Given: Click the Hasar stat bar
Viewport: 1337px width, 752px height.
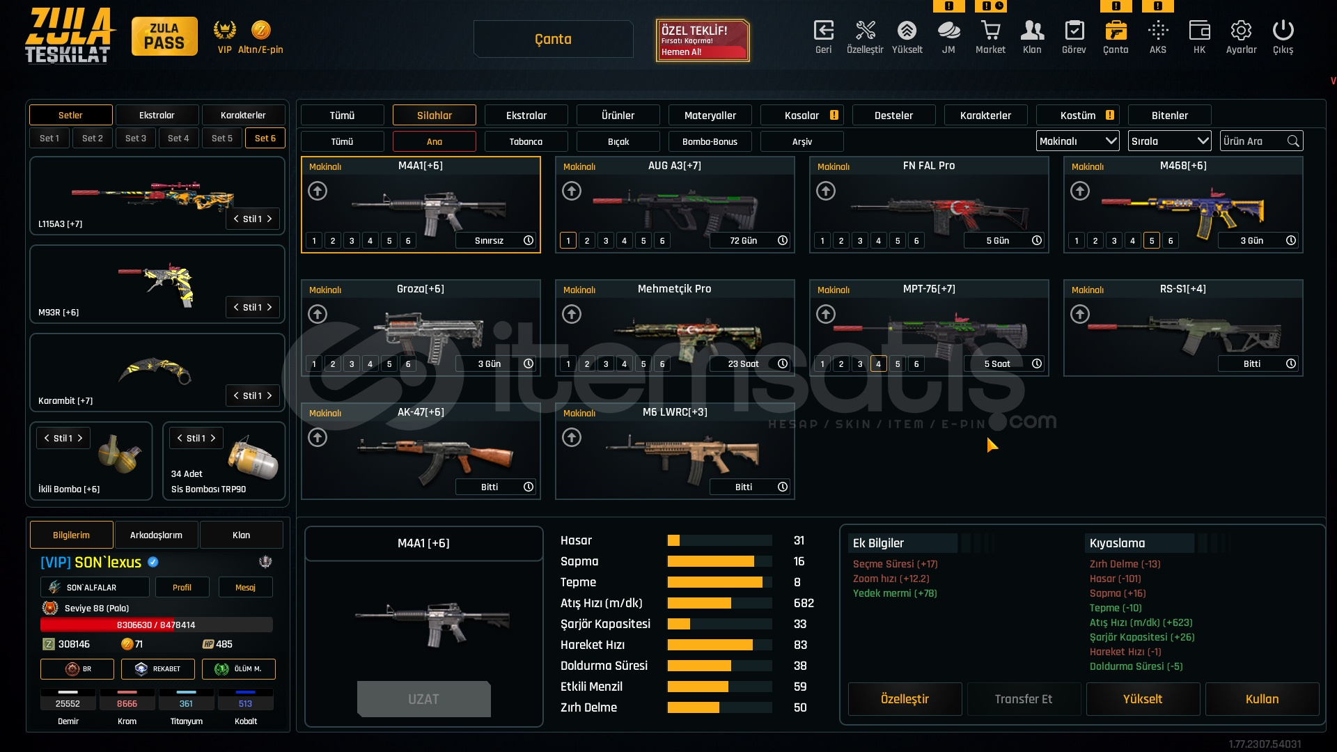Looking at the screenshot, I should coord(719,540).
